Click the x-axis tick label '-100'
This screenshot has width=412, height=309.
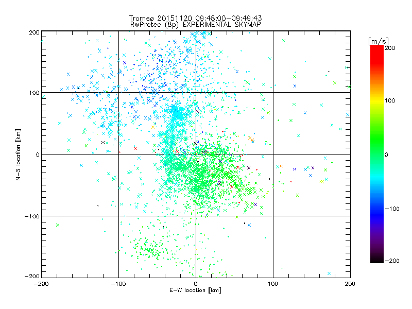(x=118, y=284)
